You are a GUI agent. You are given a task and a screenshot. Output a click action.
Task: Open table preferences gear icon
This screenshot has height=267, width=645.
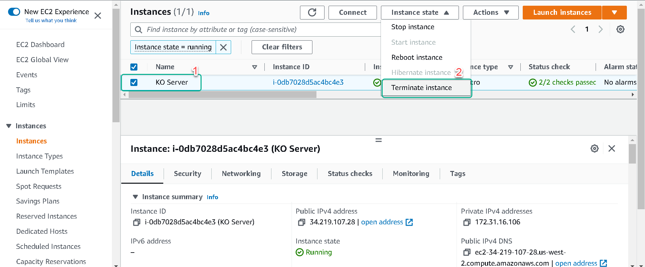tap(620, 29)
